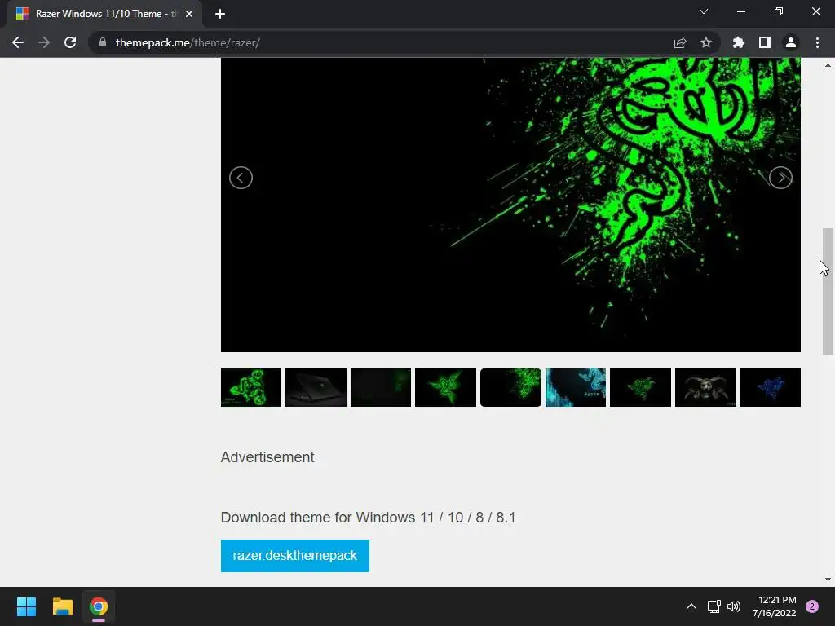Click the large Razer wallpaper preview
Screen dimensions: 835x626
click(x=510, y=205)
